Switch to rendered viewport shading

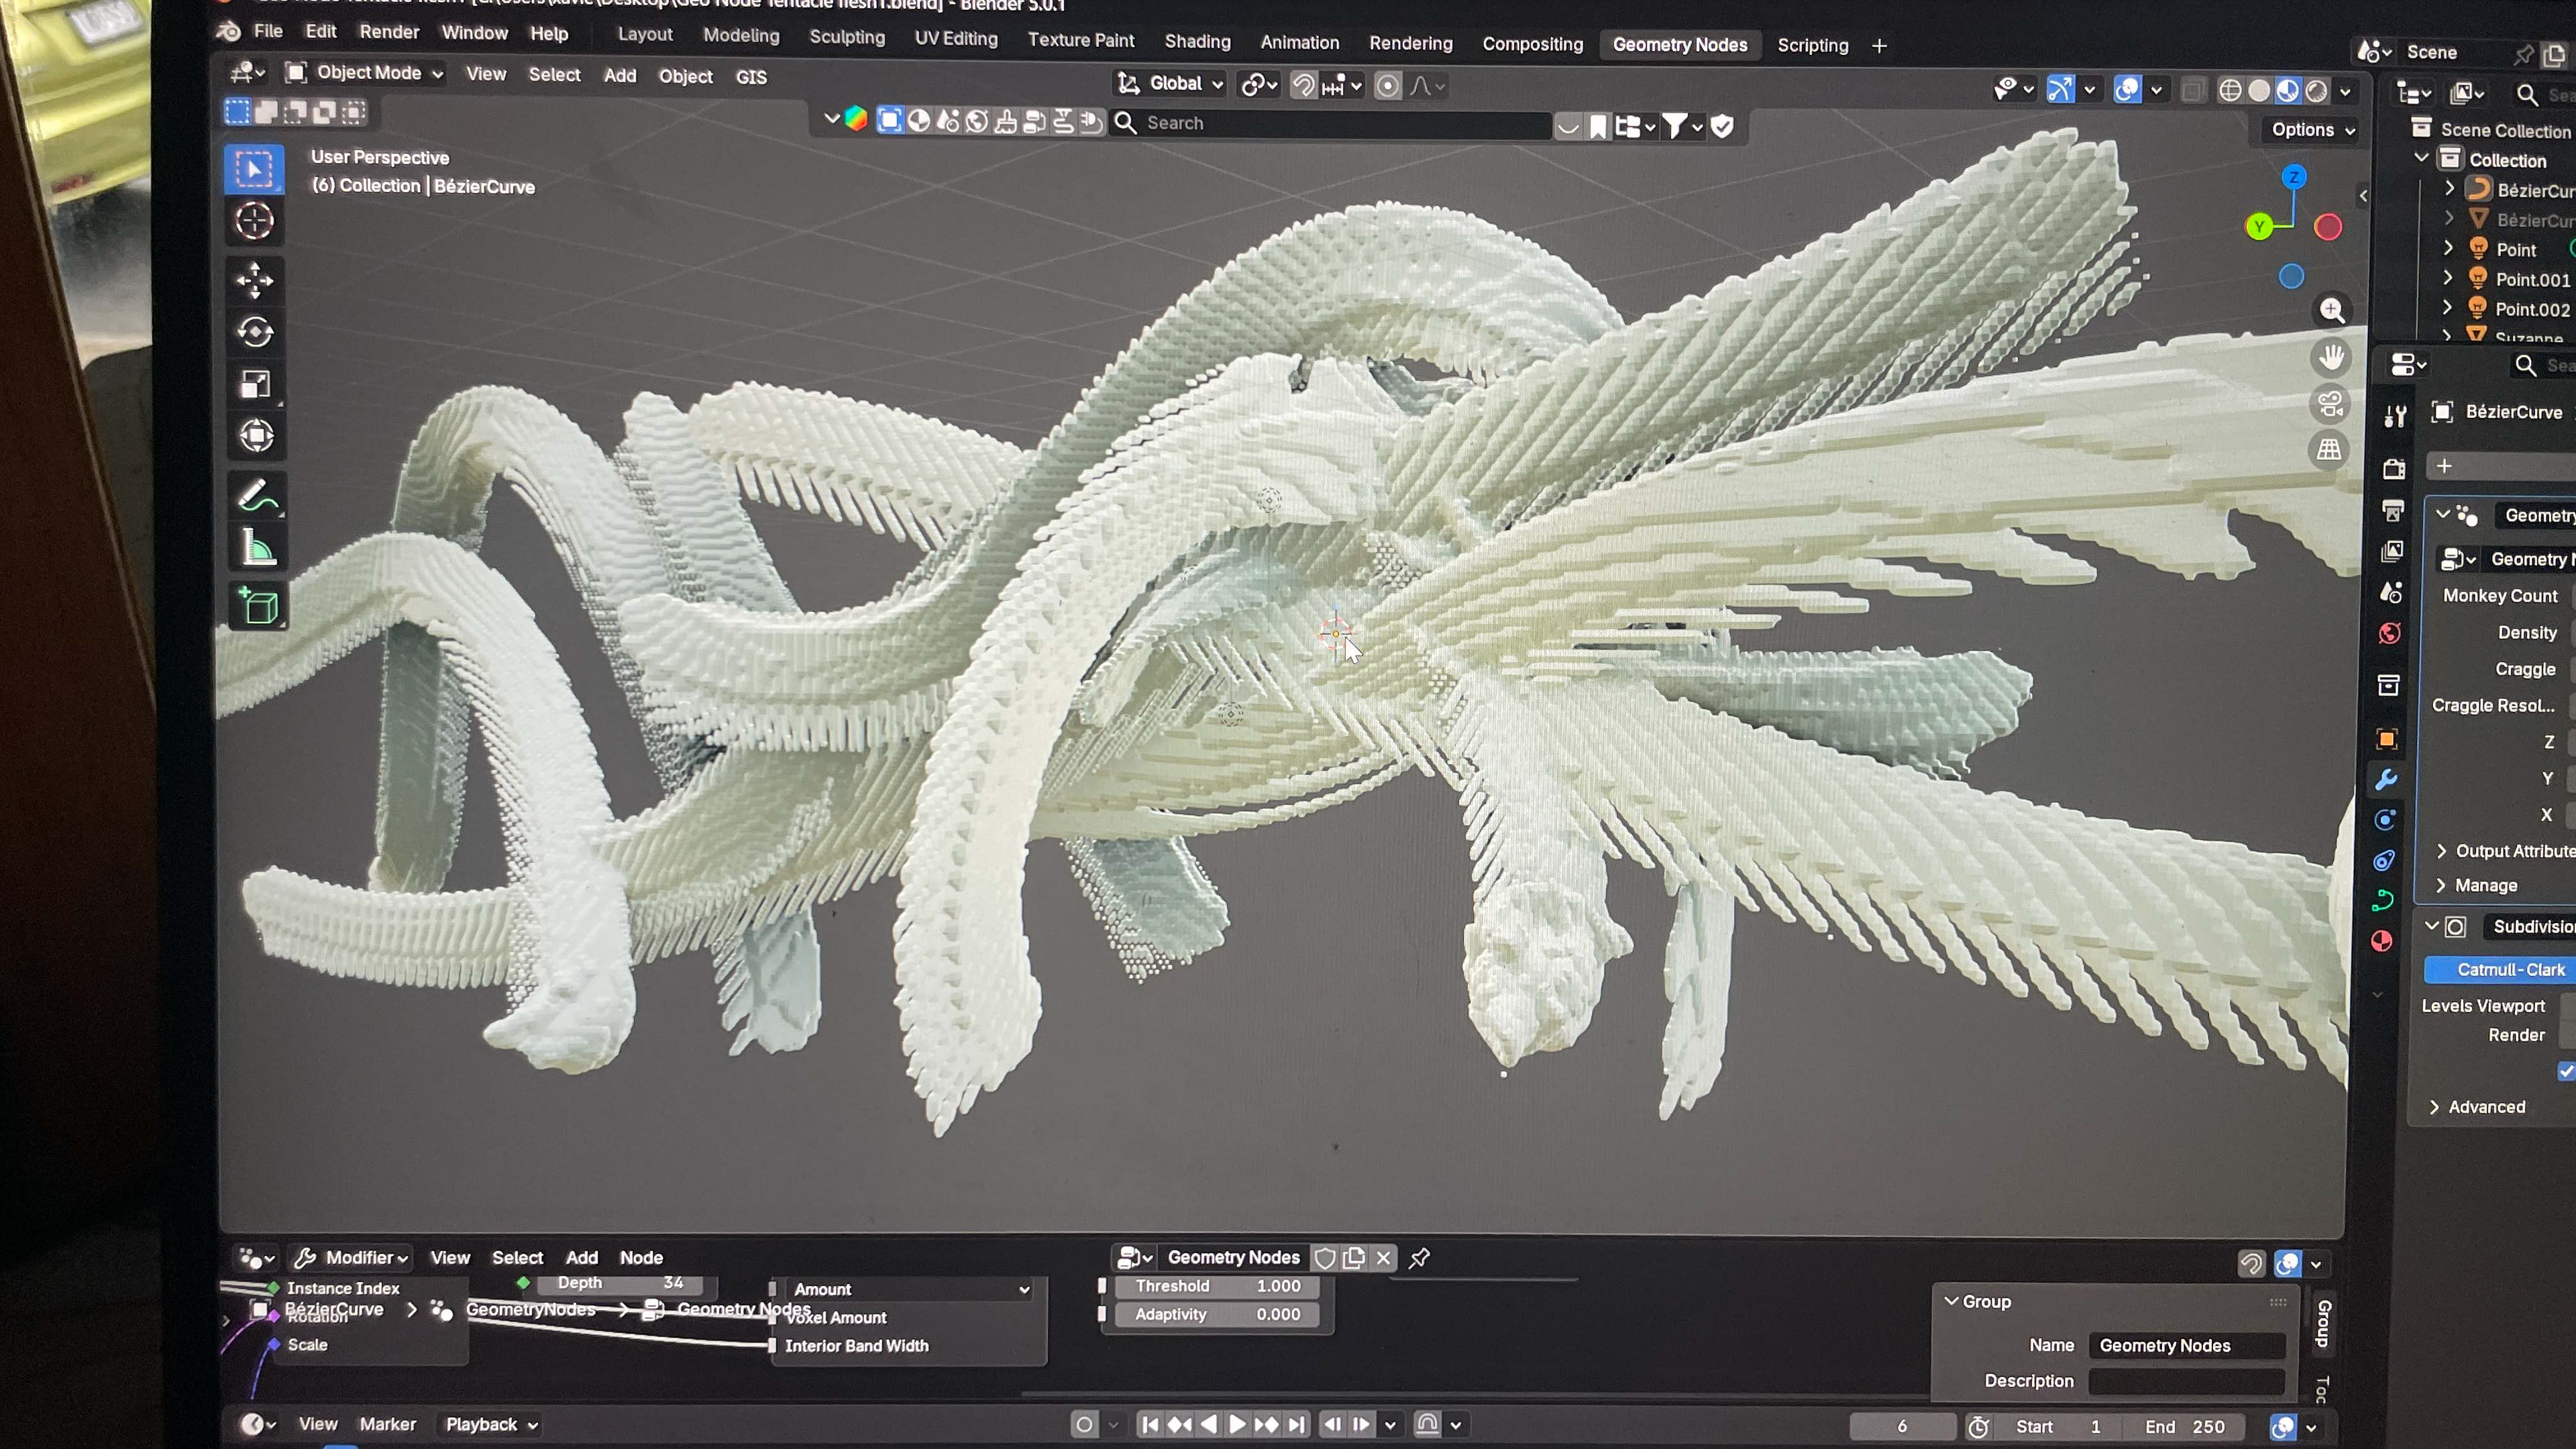tap(2316, 91)
